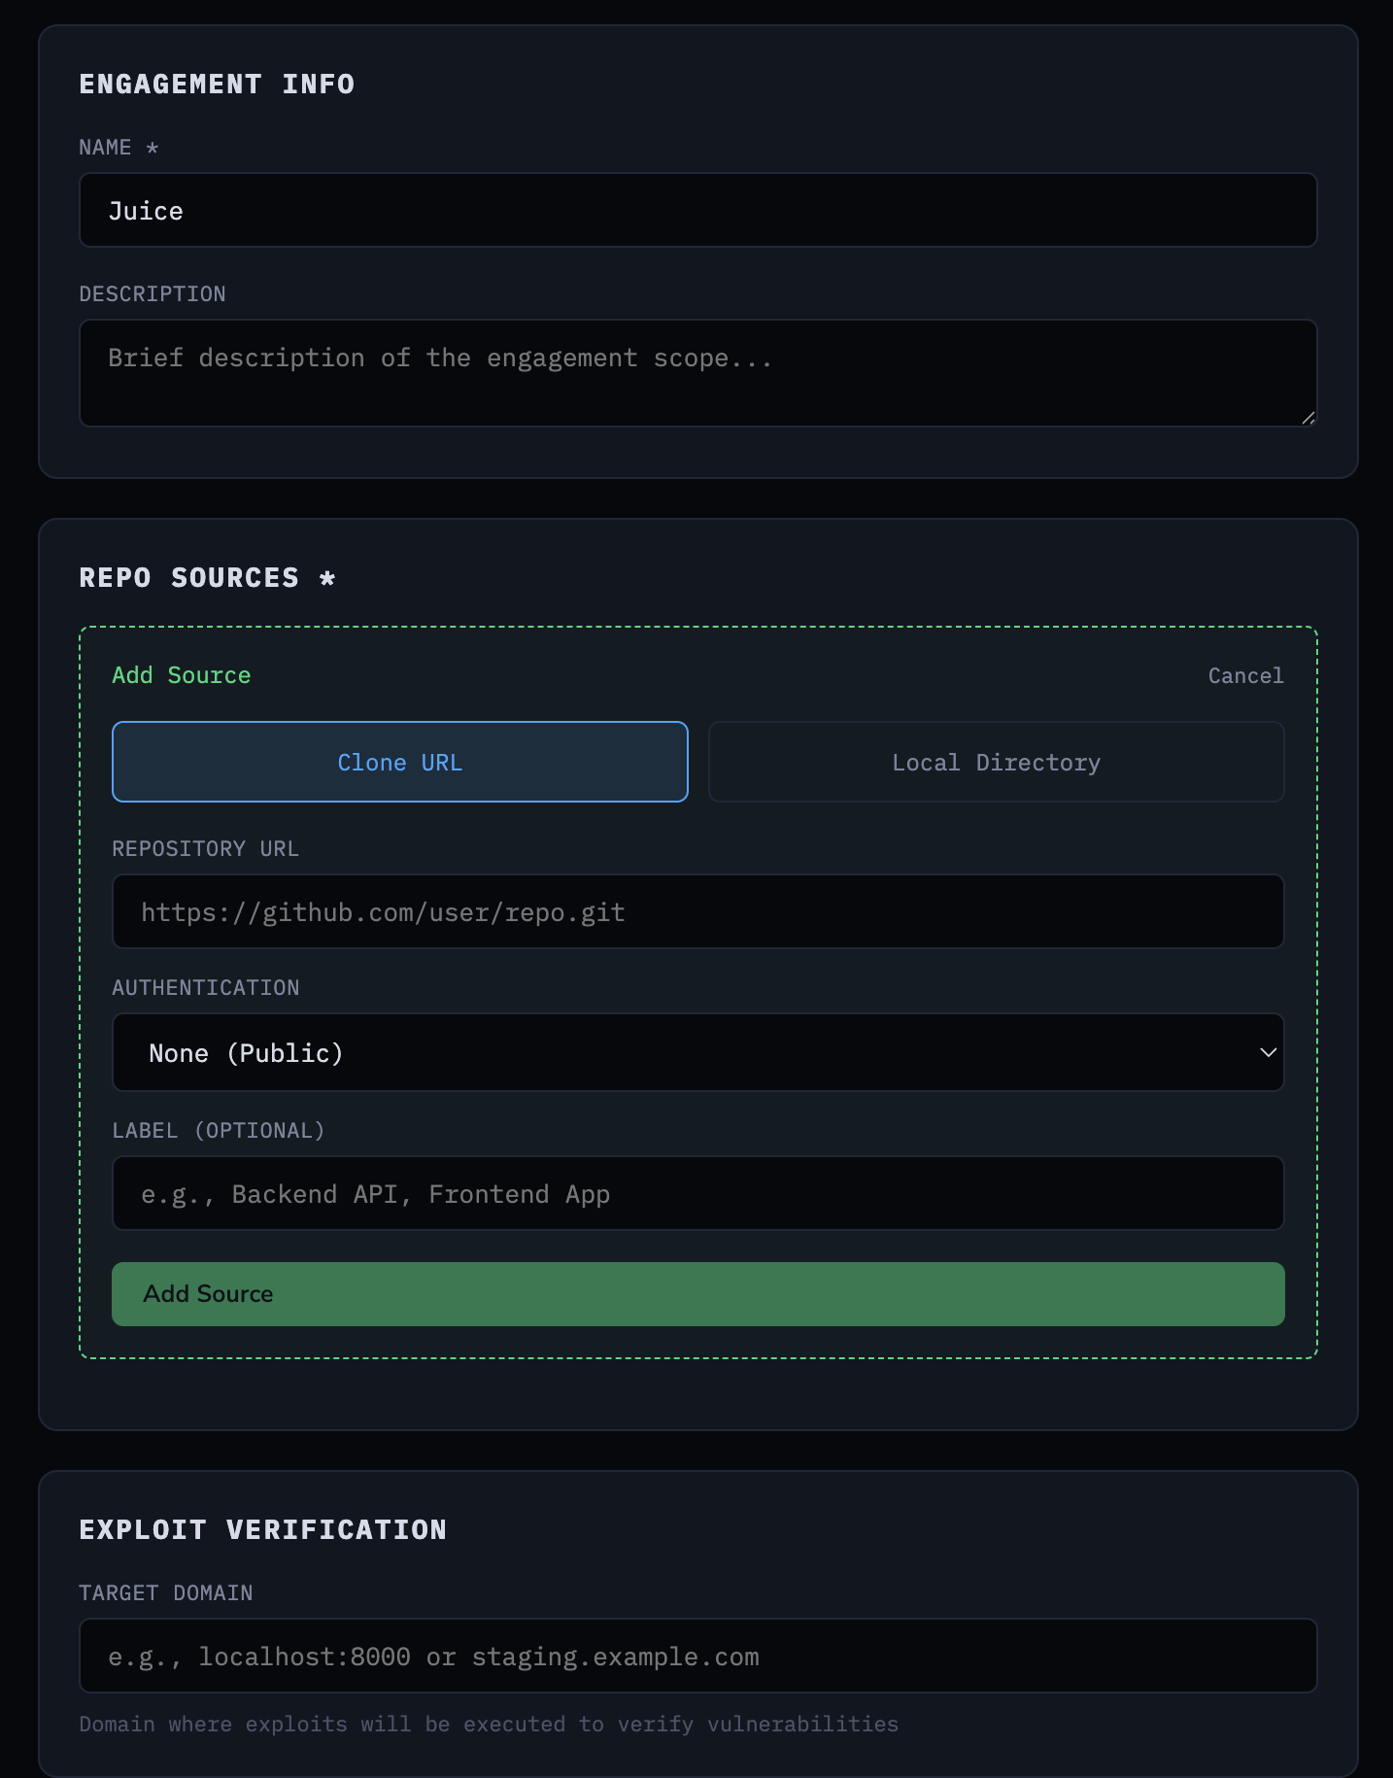Click the Engagement Info section heading

pyautogui.click(x=217, y=85)
